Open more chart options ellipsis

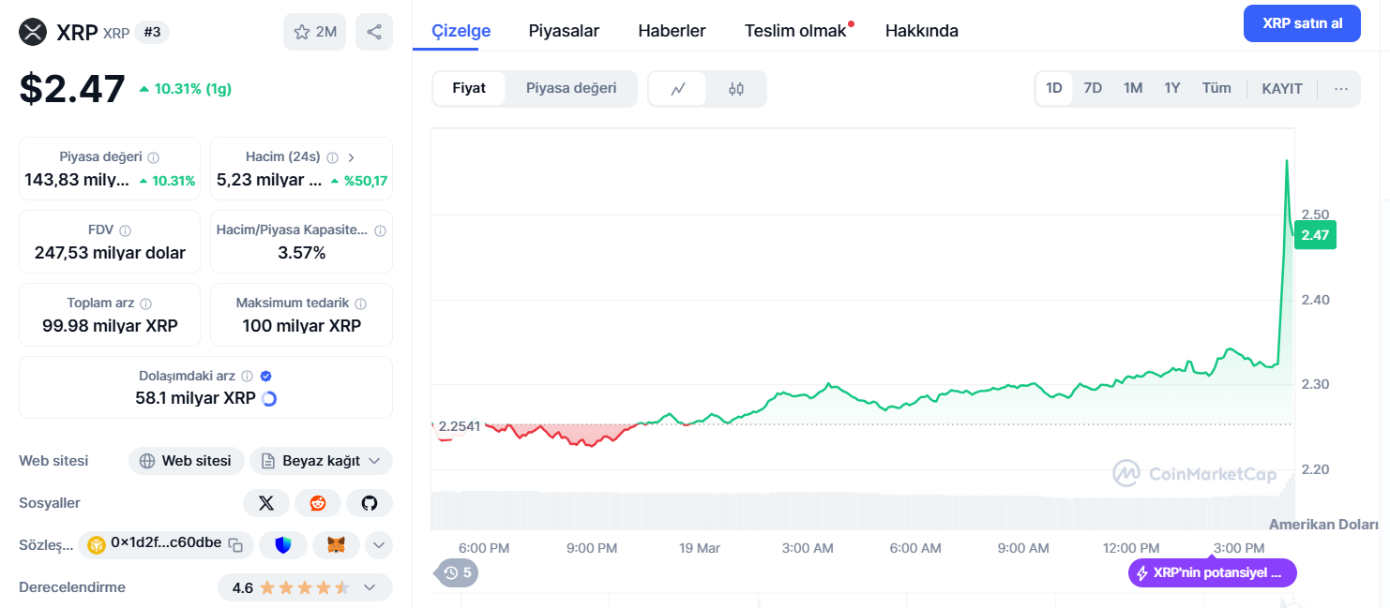tap(1341, 89)
